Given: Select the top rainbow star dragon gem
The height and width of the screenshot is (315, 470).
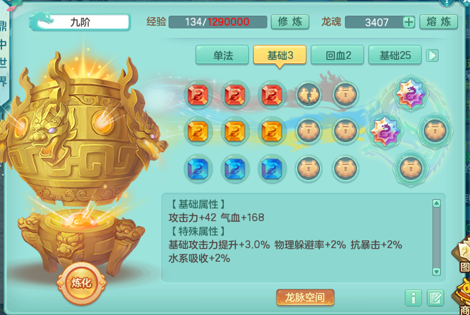Looking at the screenshot, I should (x=410, y=93).
